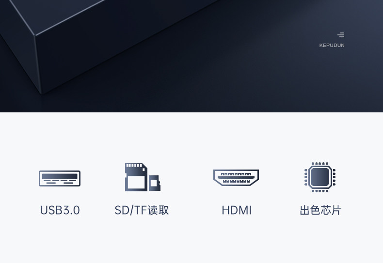The width and height of the screenshot is (383, 263).
Task: Click the HDMI text label
Action: tap(237, 210)
